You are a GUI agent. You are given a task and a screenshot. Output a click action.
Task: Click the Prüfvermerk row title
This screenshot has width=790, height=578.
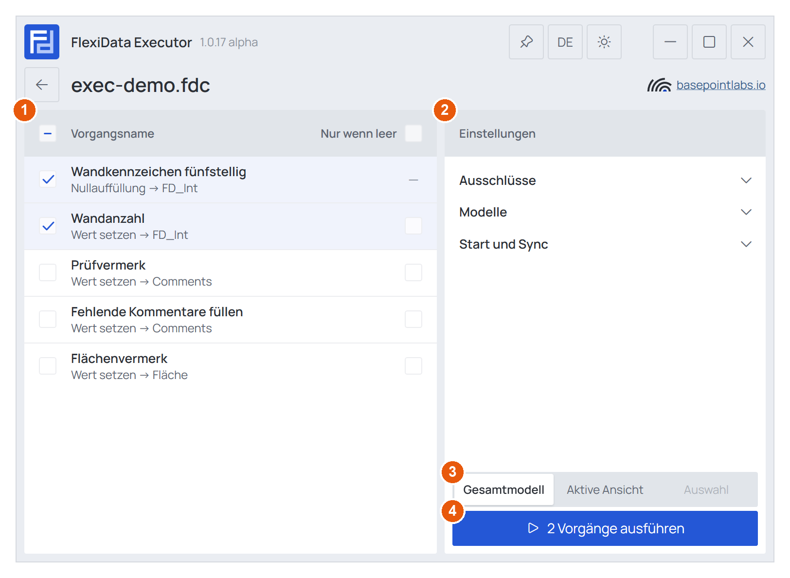108,265
